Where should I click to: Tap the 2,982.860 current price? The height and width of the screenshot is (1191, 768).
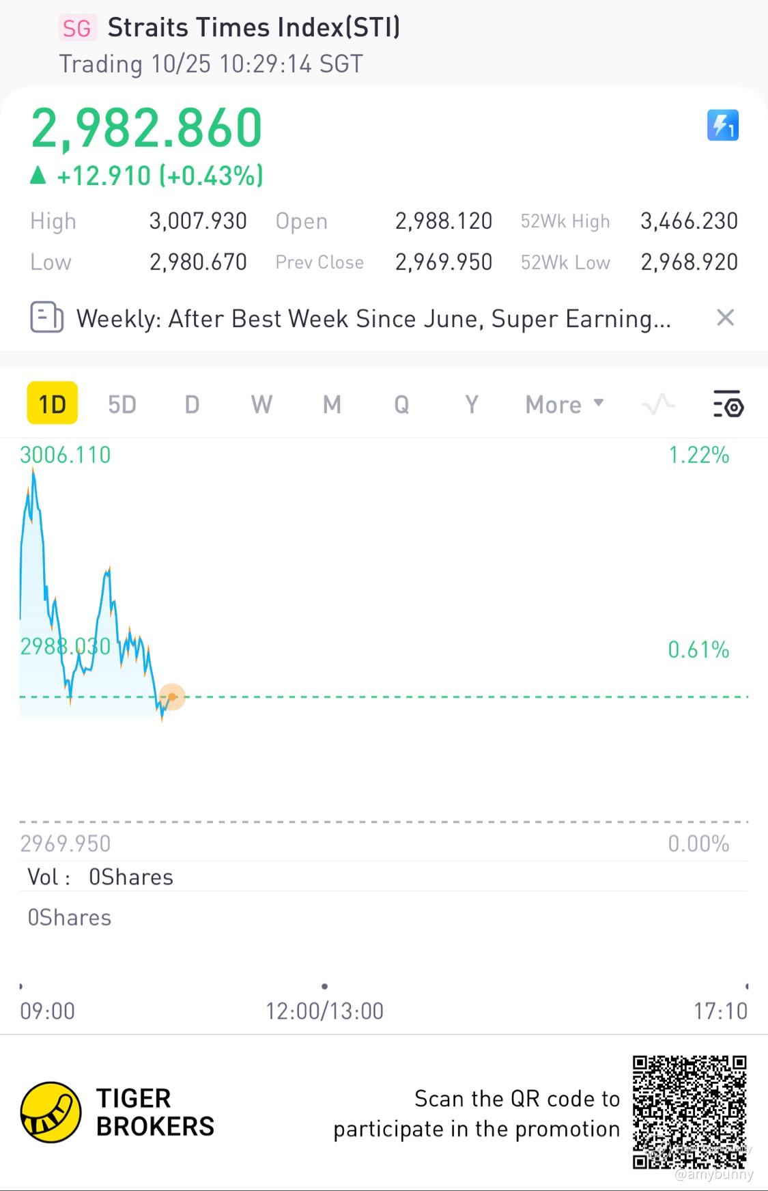pyautogui.click(x=147, y=128)
